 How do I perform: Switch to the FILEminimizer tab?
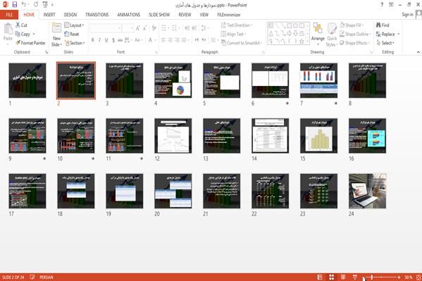[229, 15]
